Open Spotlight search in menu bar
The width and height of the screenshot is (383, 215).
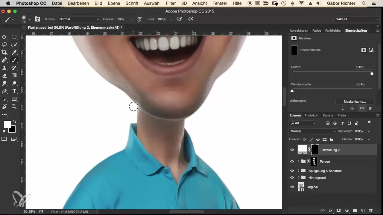pyautogui.click(x=364, y=3)
